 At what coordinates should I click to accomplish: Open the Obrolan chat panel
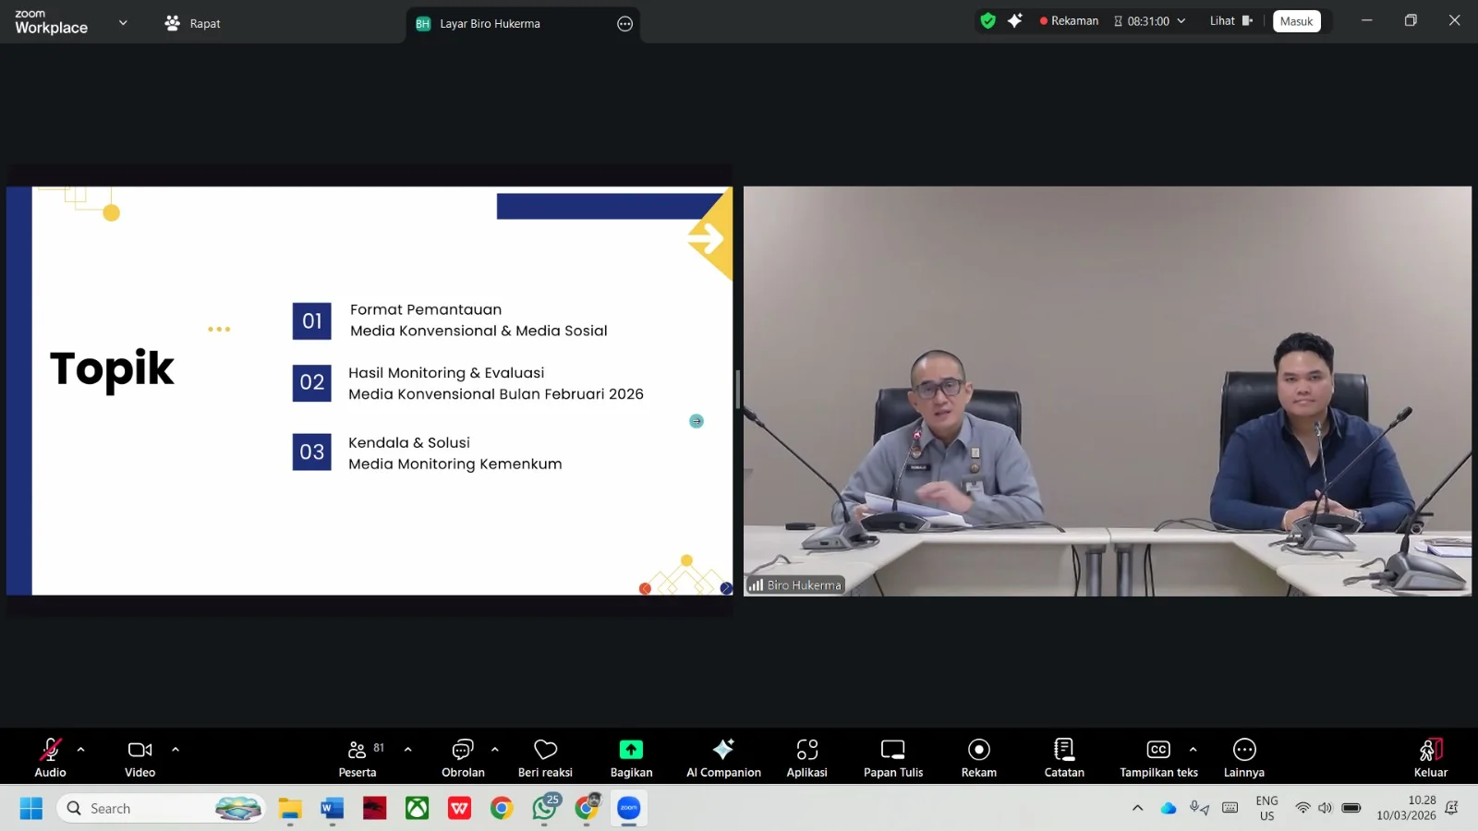click(463, 757)
